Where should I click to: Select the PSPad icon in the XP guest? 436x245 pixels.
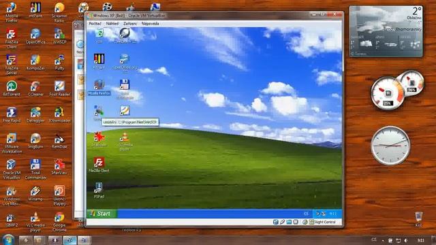[99, 191]
